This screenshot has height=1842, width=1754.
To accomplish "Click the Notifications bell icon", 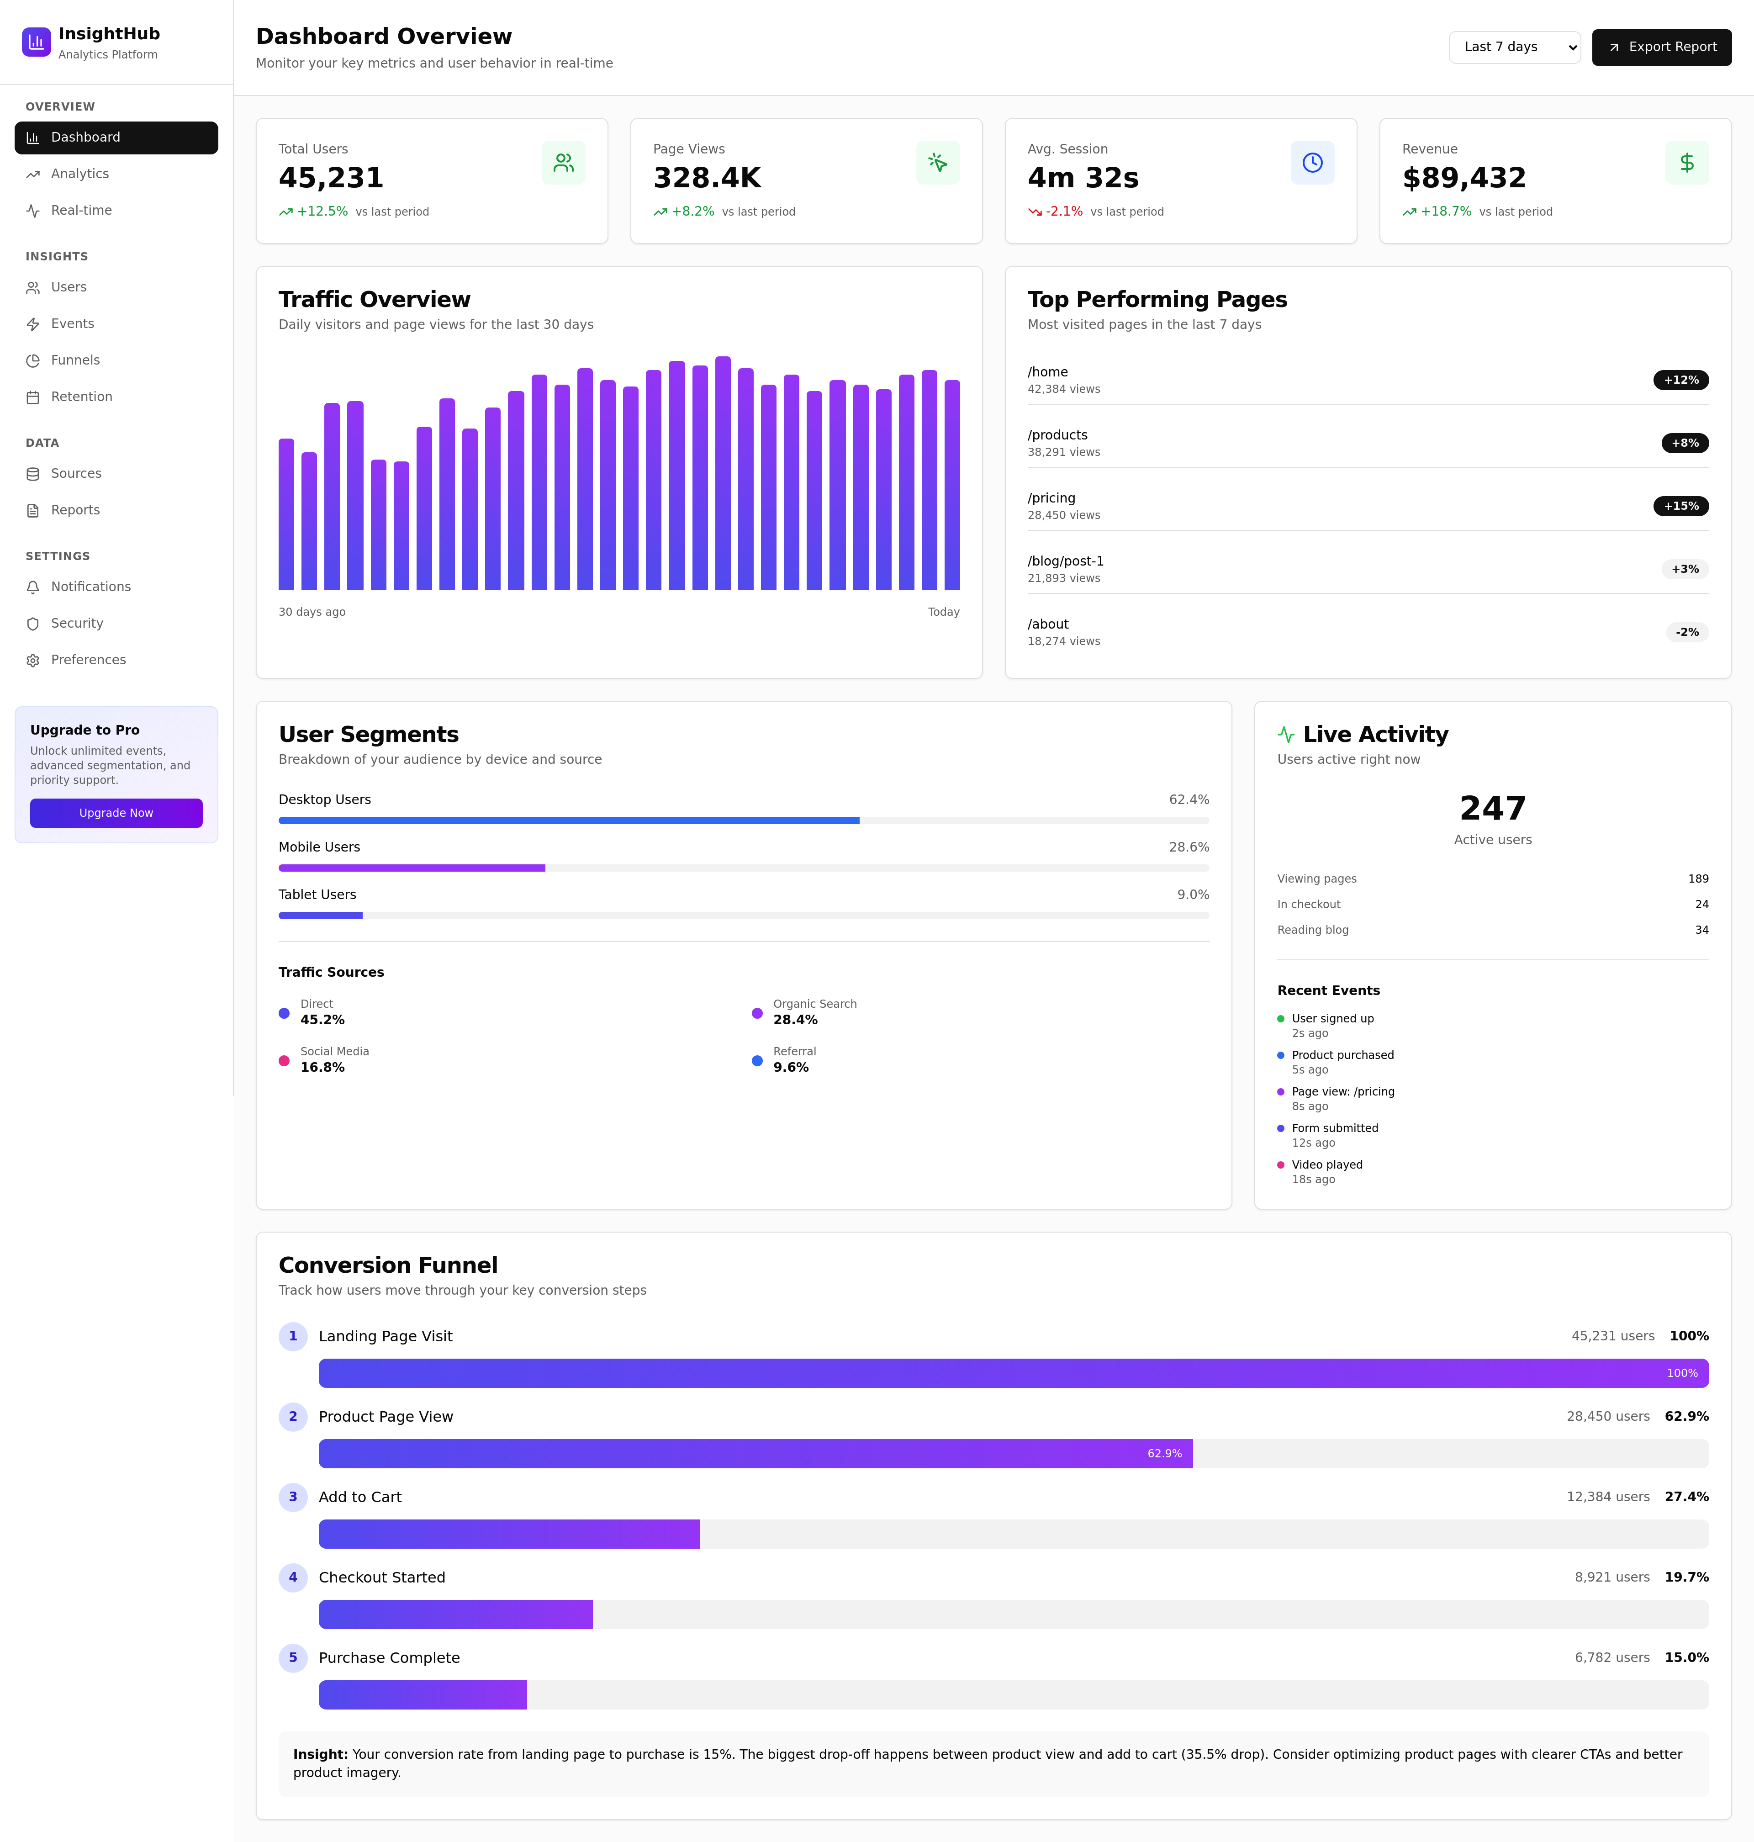I will point(34,586).
